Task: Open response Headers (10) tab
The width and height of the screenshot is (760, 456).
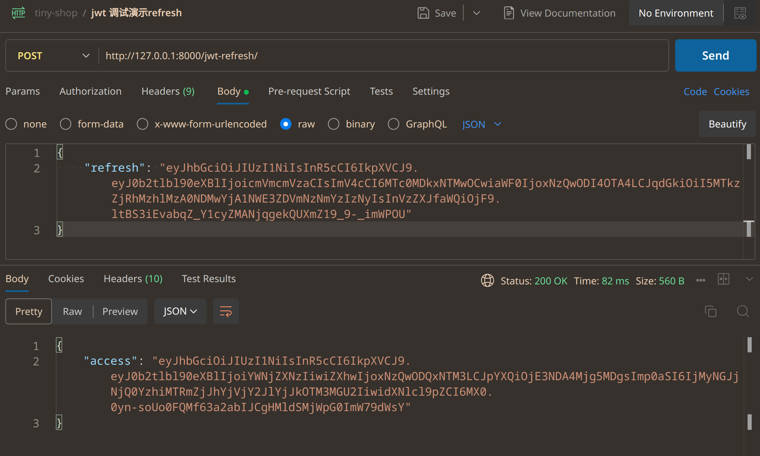Action: point(133,279)
